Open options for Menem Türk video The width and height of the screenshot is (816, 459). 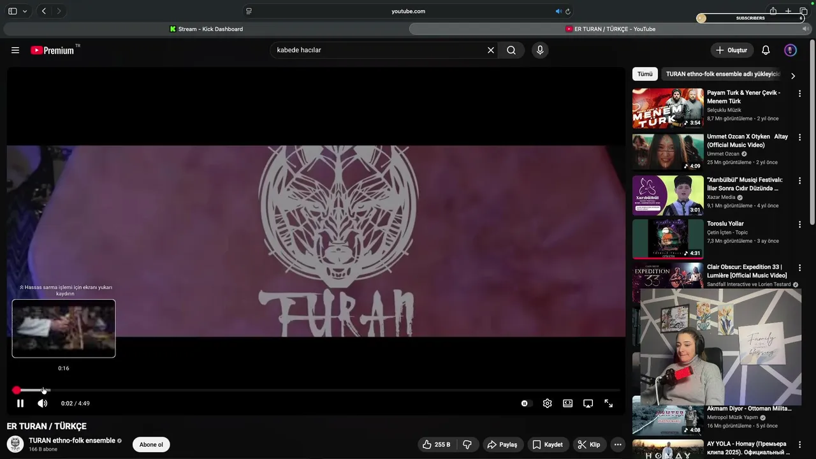(799, 94)
